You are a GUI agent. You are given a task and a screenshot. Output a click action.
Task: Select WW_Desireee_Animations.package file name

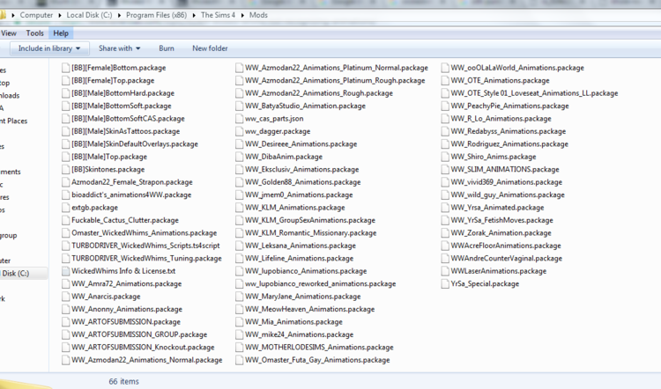301,144
